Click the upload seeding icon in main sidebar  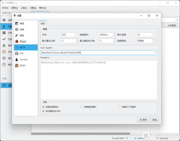point(4,45)
